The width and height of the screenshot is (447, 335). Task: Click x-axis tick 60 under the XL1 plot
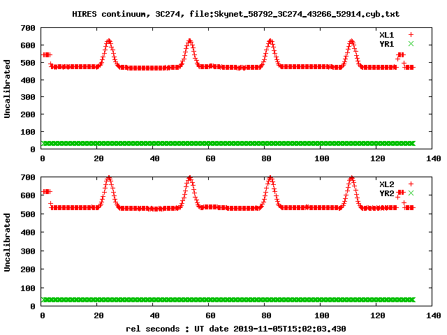click(x=210, y=158)
